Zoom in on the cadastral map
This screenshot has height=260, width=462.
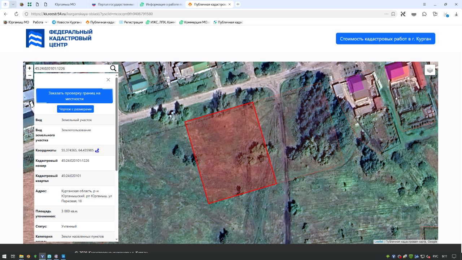[x=30, y=68]
